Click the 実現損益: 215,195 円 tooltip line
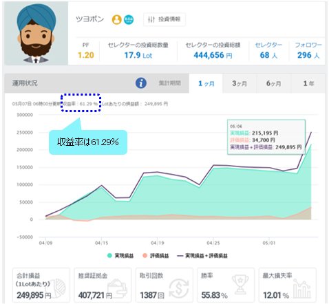 (x=254, y=133)
